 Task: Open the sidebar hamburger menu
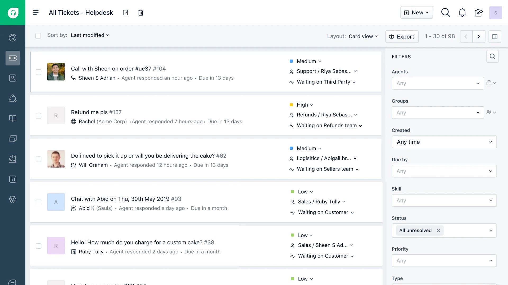pos(36,12)
